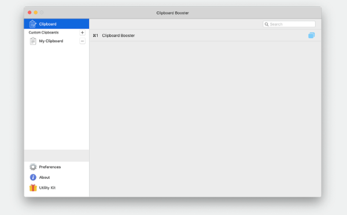Click the Custom Clipboards header label
Image resolution: width=347 pixels, height=215 pixels.
point(43,32)
